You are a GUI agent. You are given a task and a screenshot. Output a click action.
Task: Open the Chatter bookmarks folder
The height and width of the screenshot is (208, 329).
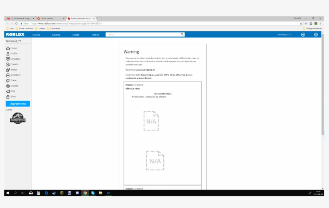(x=40, y=29)
